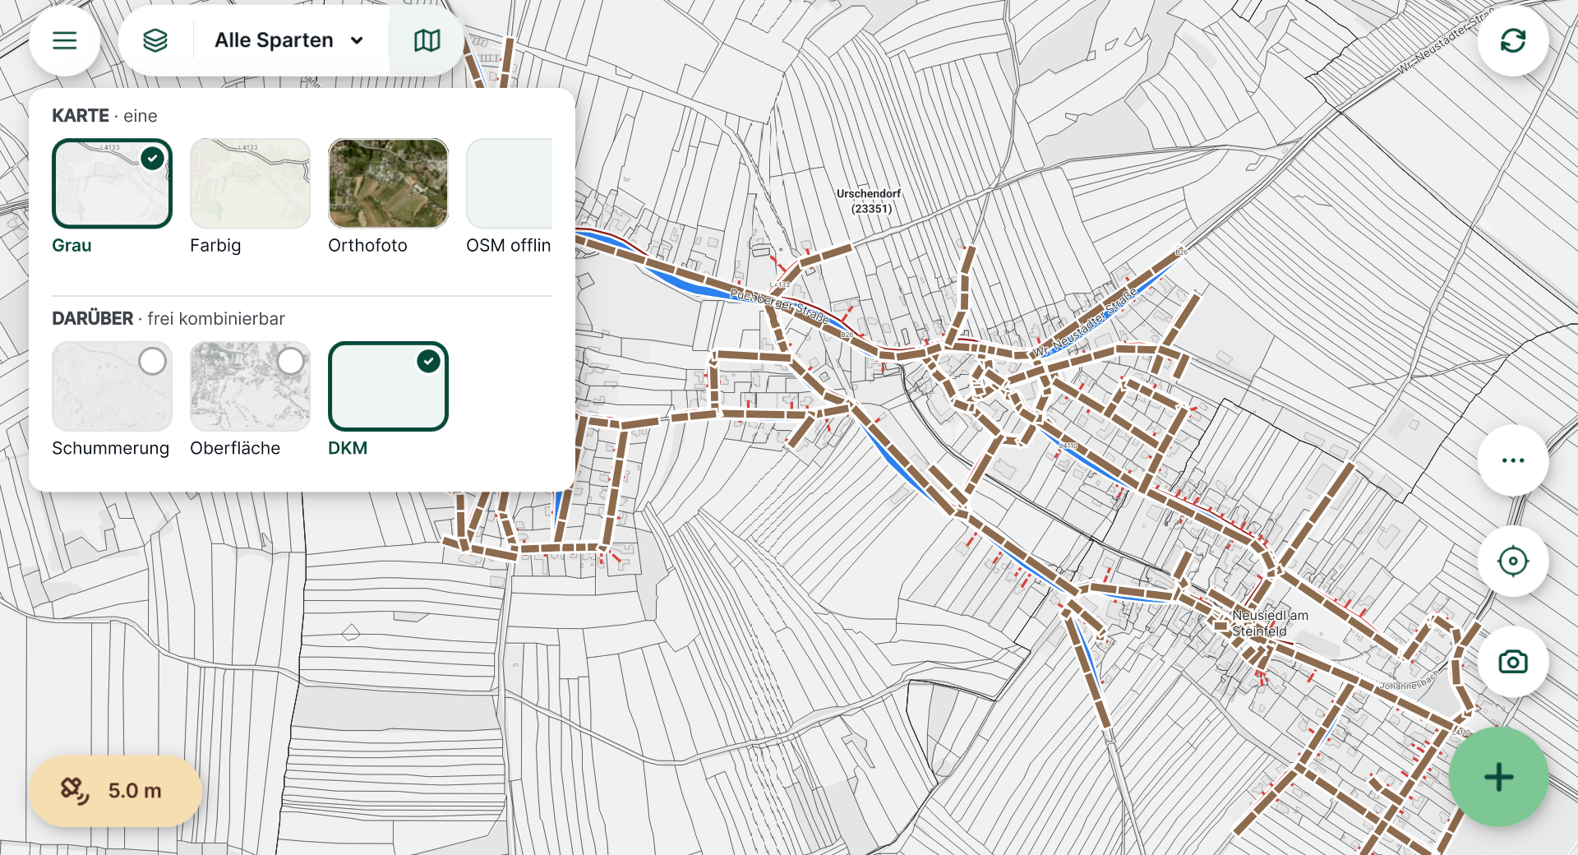Image resolution: width=1578 pixels, height=855 pixels.
Task: Disable the DKM overlay
Action: pos(388,386)
